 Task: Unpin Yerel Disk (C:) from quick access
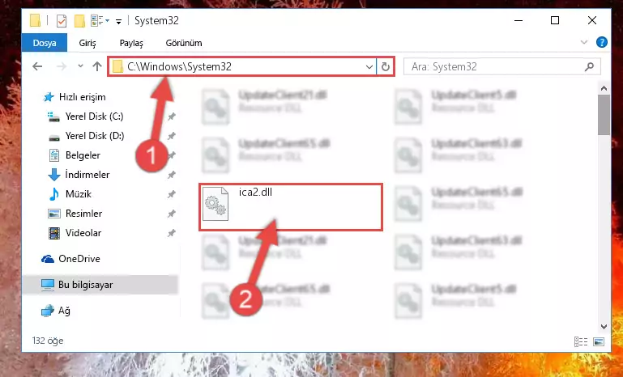click(x=171, y=116)
